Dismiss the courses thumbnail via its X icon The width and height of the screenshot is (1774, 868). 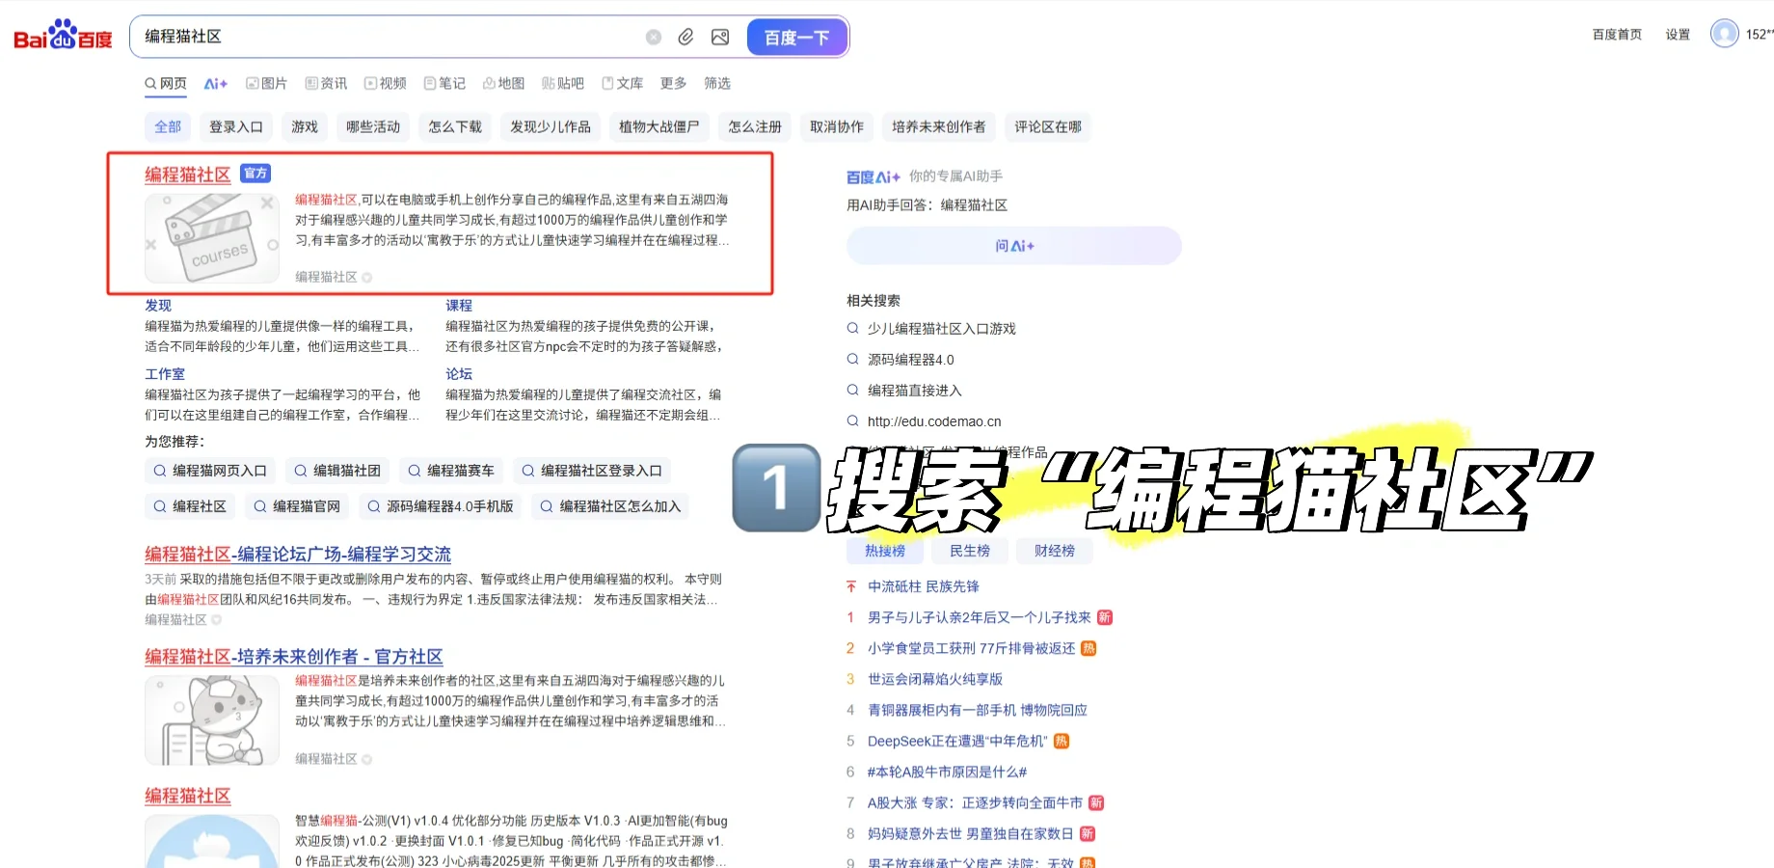coord(267,203)
